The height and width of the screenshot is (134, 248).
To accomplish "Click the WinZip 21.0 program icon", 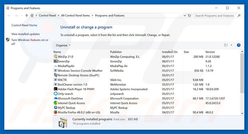I will pyautogui.click(x=55, y=56).
